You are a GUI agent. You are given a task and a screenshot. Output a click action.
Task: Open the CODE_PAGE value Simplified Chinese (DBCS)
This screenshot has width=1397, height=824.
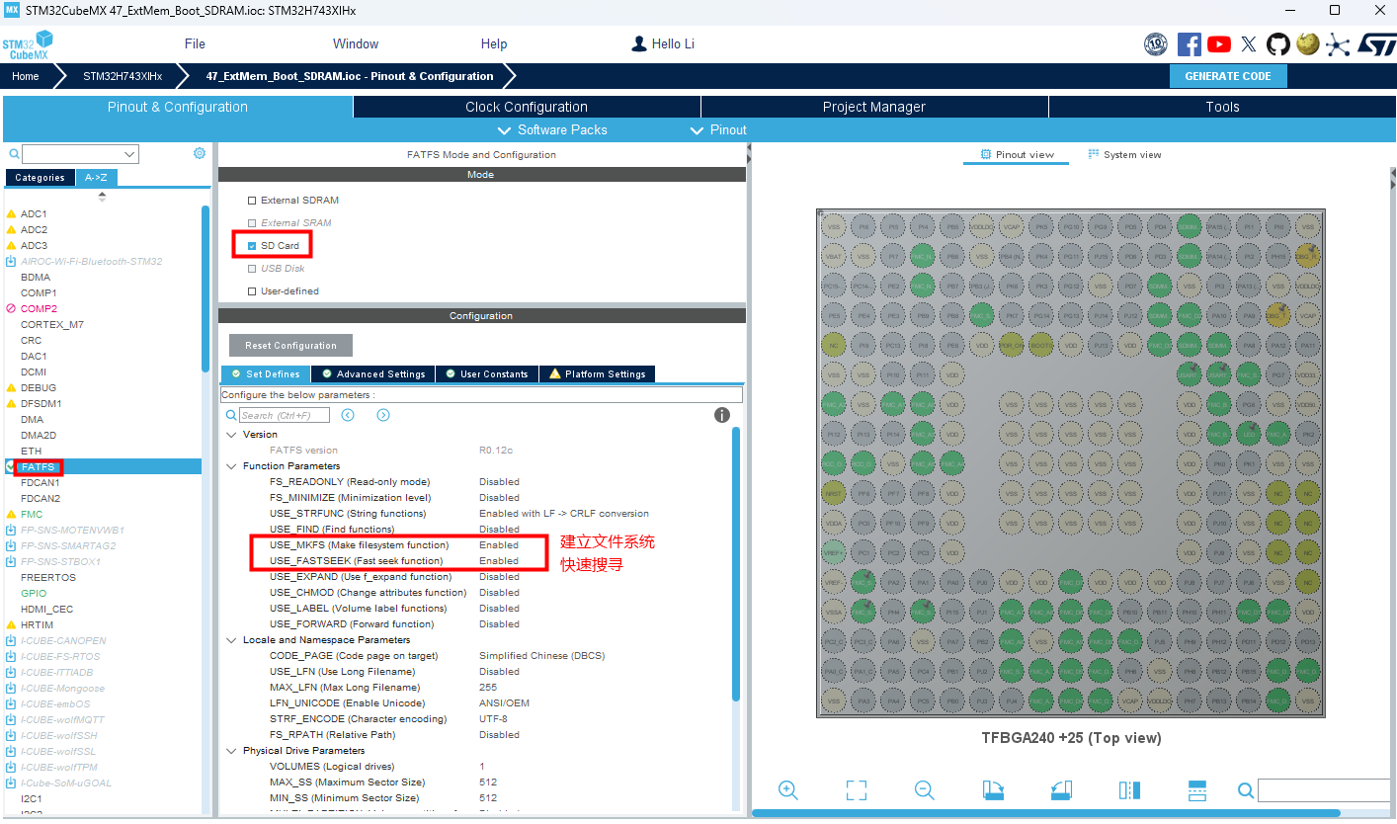tap(541, 656)
